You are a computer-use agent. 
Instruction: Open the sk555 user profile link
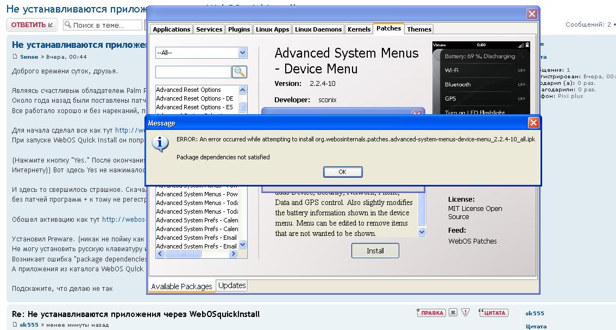tap(29, 325)
